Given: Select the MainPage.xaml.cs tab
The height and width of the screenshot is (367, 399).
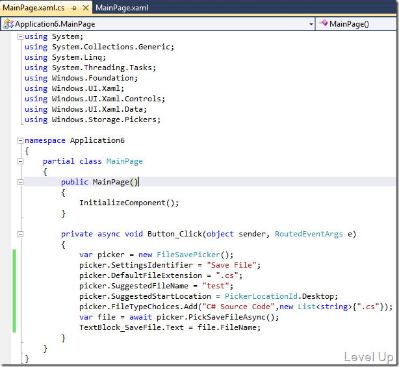Looking at the screenshot, I should pyautogui.click(x=34, y=8).
